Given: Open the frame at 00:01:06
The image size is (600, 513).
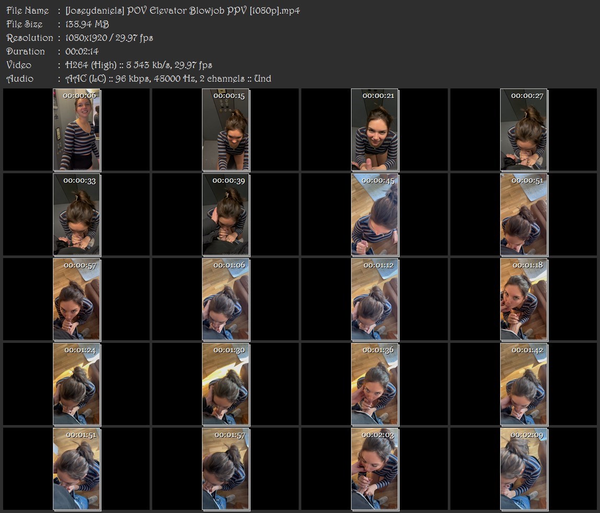Looking at the screenshot, I should [226, 299].
